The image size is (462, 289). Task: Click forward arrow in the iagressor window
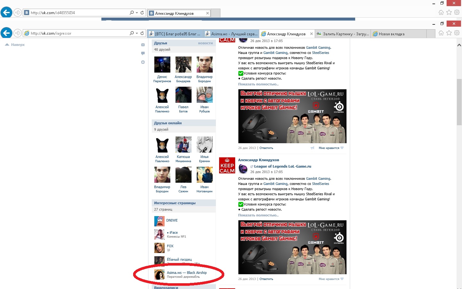click(x=18, y=33)
